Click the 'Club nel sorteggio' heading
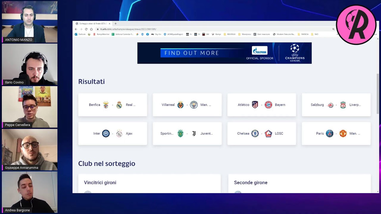 point(107,163)
